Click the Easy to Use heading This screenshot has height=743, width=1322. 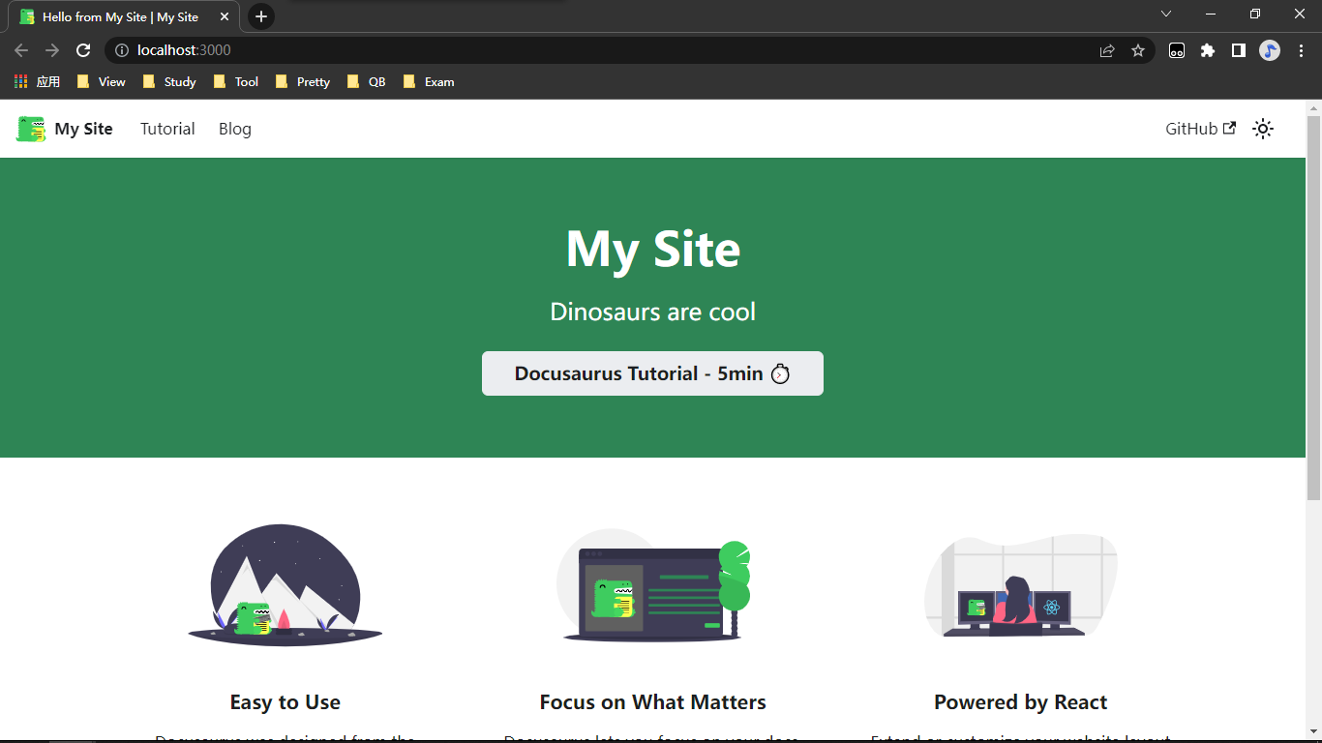(285, 702)
